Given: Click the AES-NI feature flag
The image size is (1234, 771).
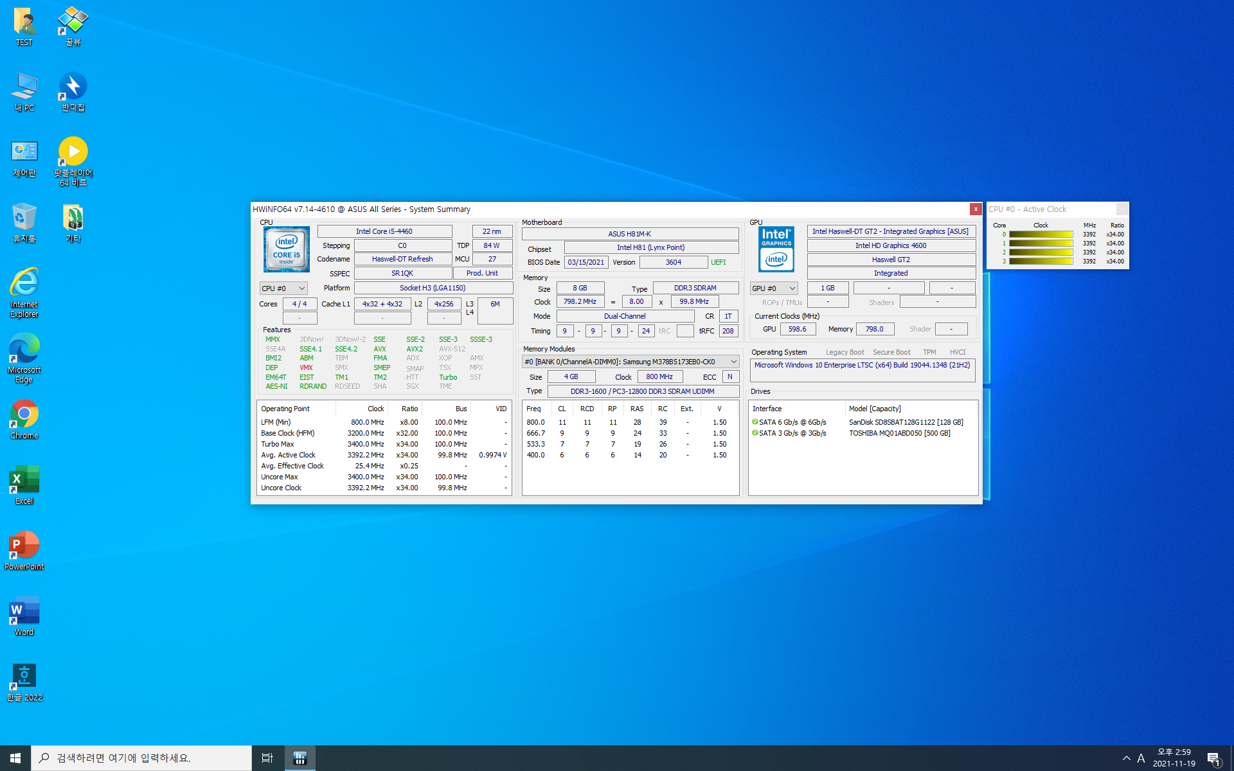Looking at the screenshot, I should [x=276, y=387].
